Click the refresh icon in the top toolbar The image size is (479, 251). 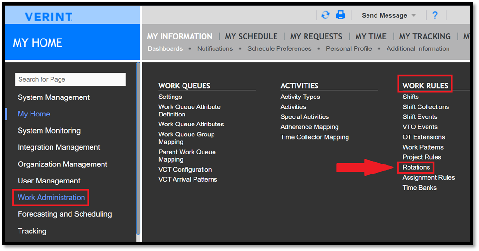(326, 15)
